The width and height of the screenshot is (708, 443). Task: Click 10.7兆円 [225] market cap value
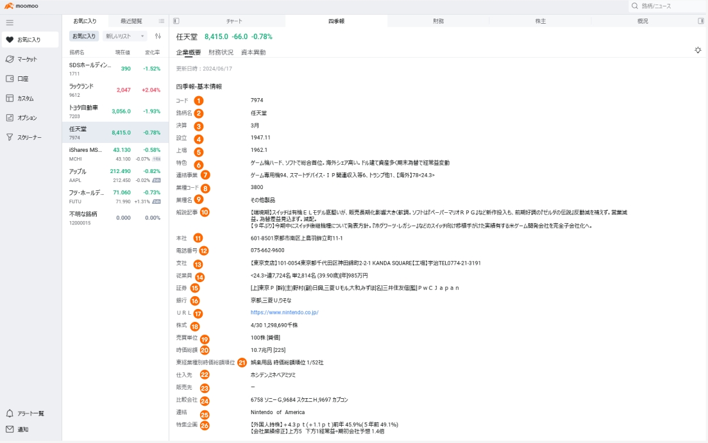tap(268, 350)
